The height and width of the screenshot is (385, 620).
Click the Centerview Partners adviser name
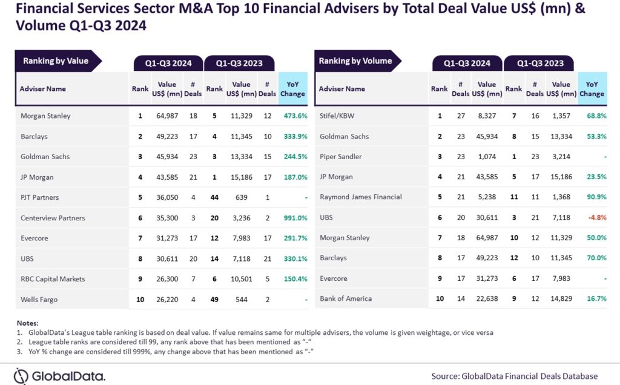pos(52,218)
